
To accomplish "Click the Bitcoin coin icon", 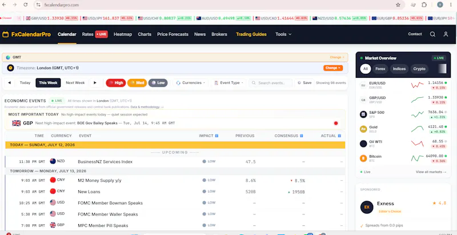I will pos(363,158).
